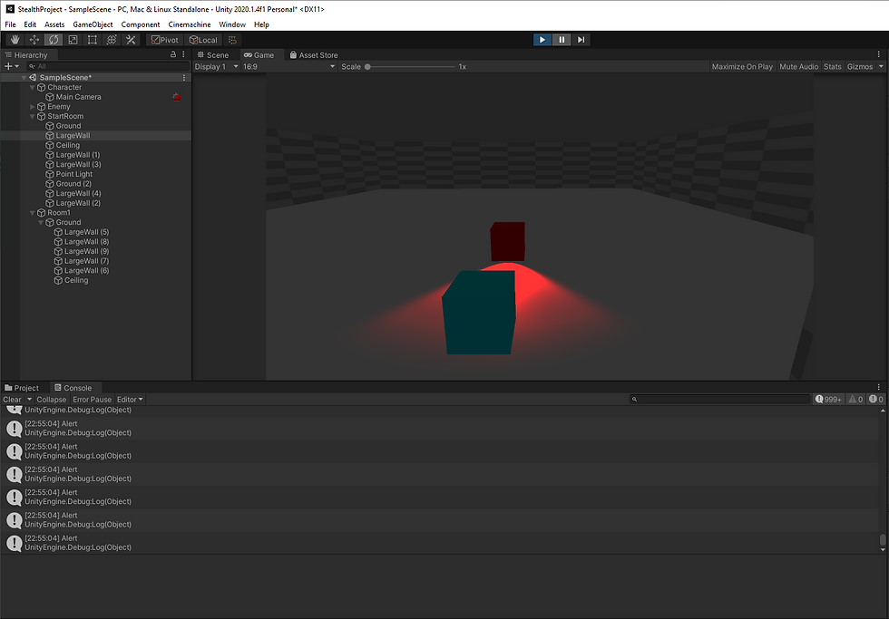This screenshot has height=619, width=889.
Task: Focus the Console search field
Action: 720,400
